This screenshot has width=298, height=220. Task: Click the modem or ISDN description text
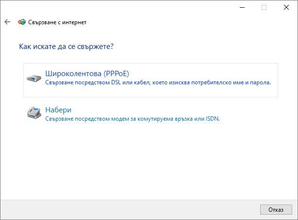click(x=132, y=119)
